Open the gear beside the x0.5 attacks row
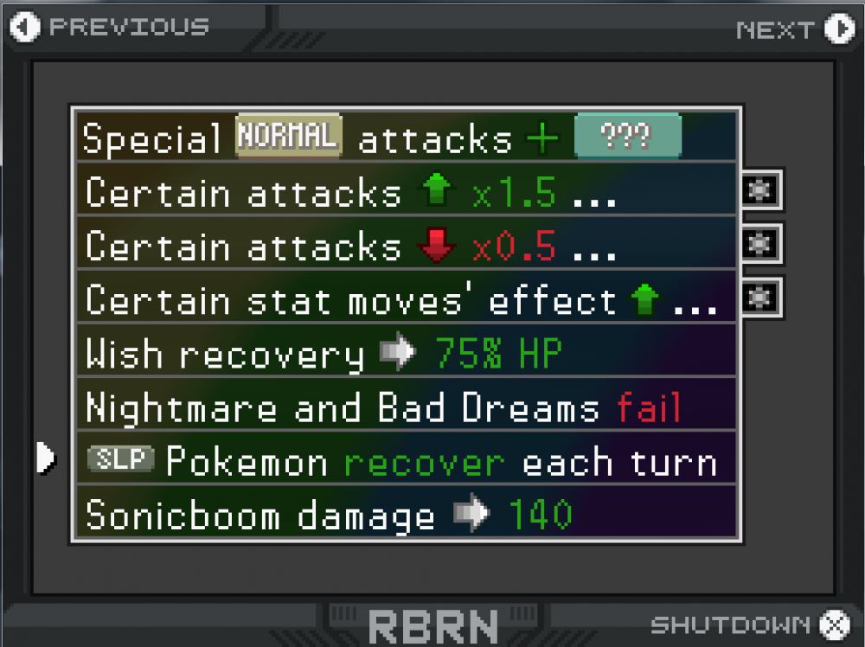Viewport: 865px width, 647px height. (x=760, y=244)
